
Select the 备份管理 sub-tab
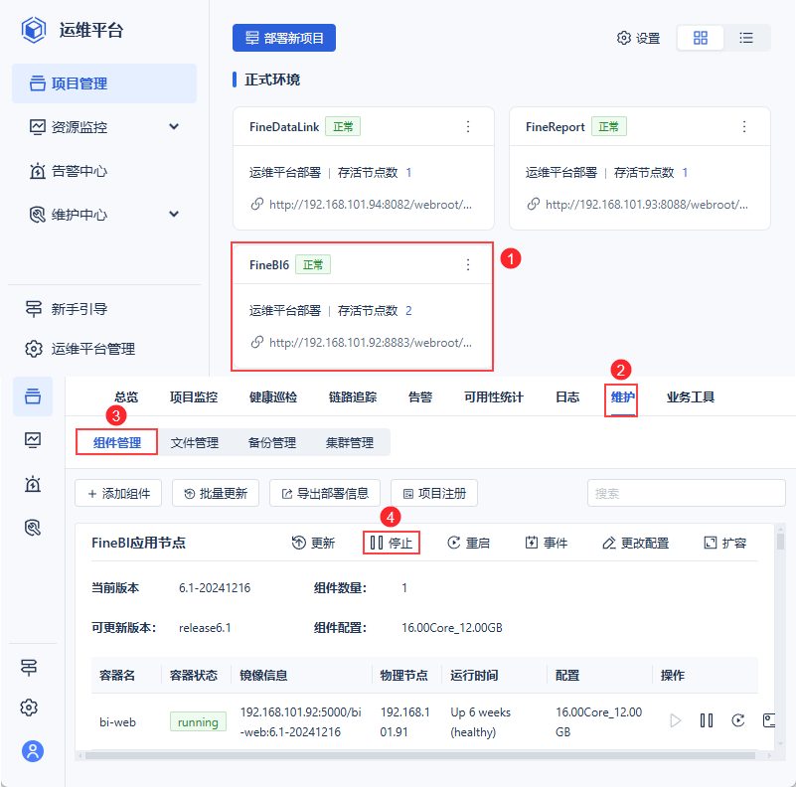coord(272,442)
